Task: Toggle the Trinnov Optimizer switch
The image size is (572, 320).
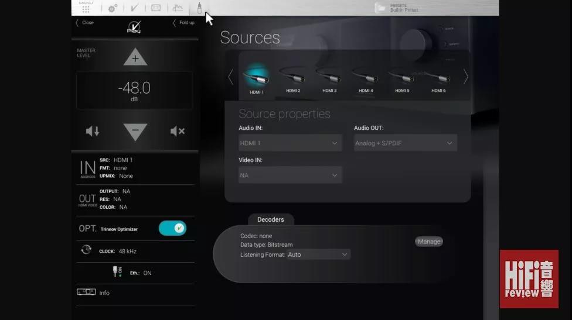Action: [172, 228]
